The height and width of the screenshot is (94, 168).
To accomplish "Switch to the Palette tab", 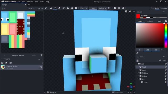I will [x=150, y=21].
